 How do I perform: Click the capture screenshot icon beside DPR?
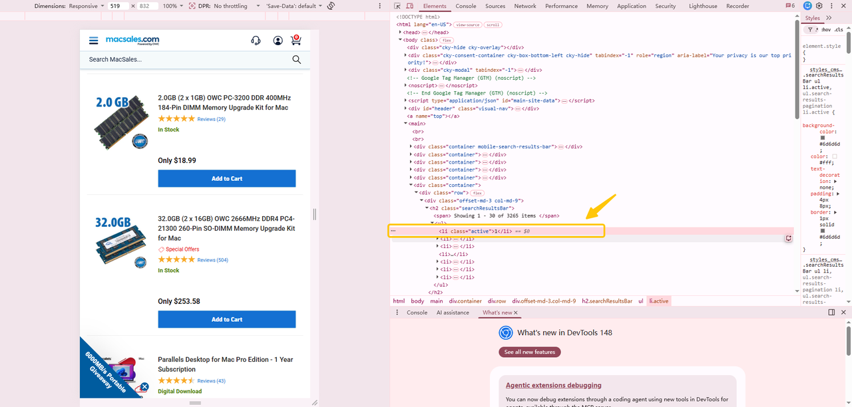click(x=192, y=6)
